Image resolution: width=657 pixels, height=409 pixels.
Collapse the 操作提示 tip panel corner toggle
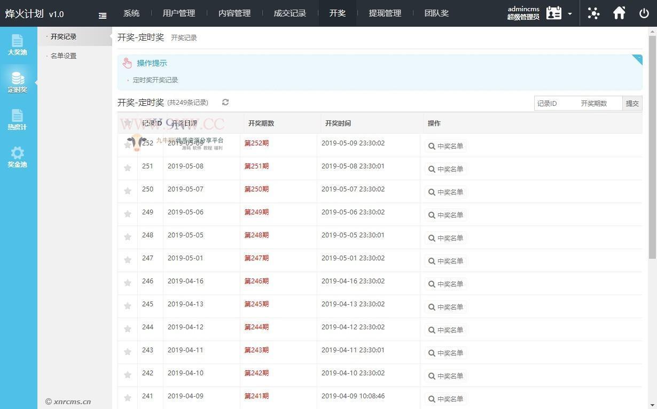pyautogui.click(x=638, y=58)
